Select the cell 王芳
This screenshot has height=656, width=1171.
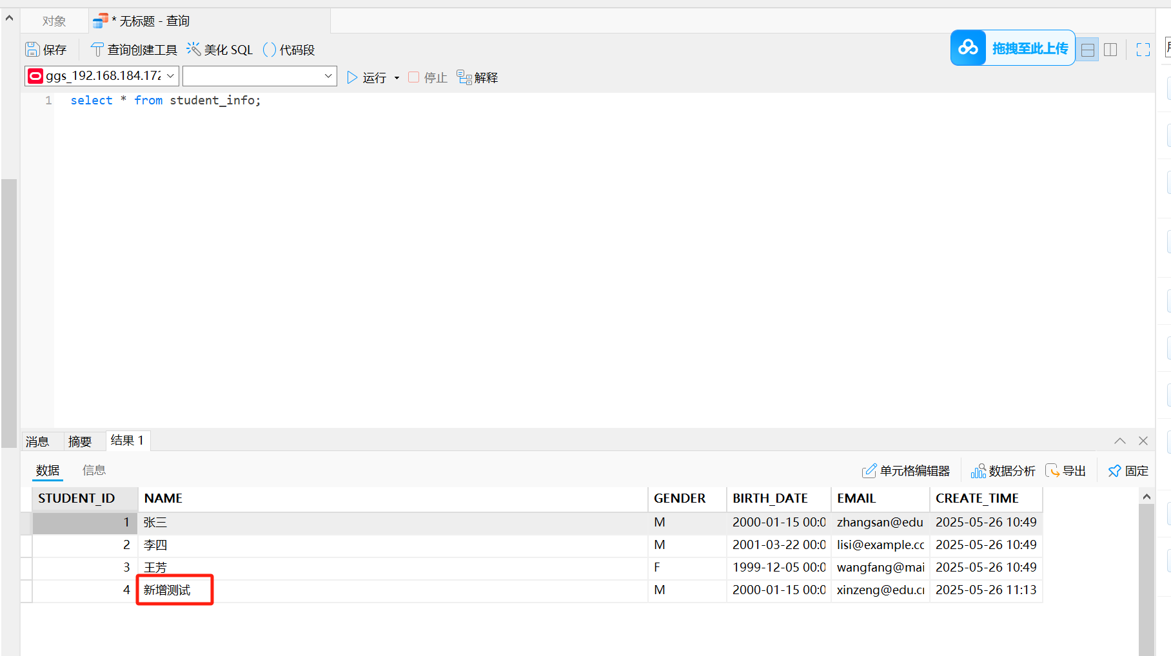pos(393,568)
